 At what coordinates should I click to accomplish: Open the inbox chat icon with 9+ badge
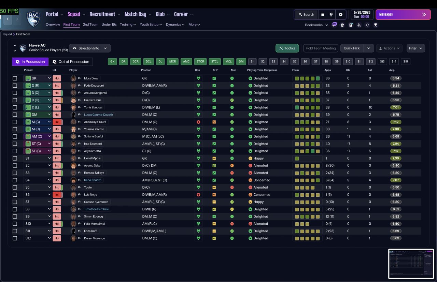click(334, 25)
